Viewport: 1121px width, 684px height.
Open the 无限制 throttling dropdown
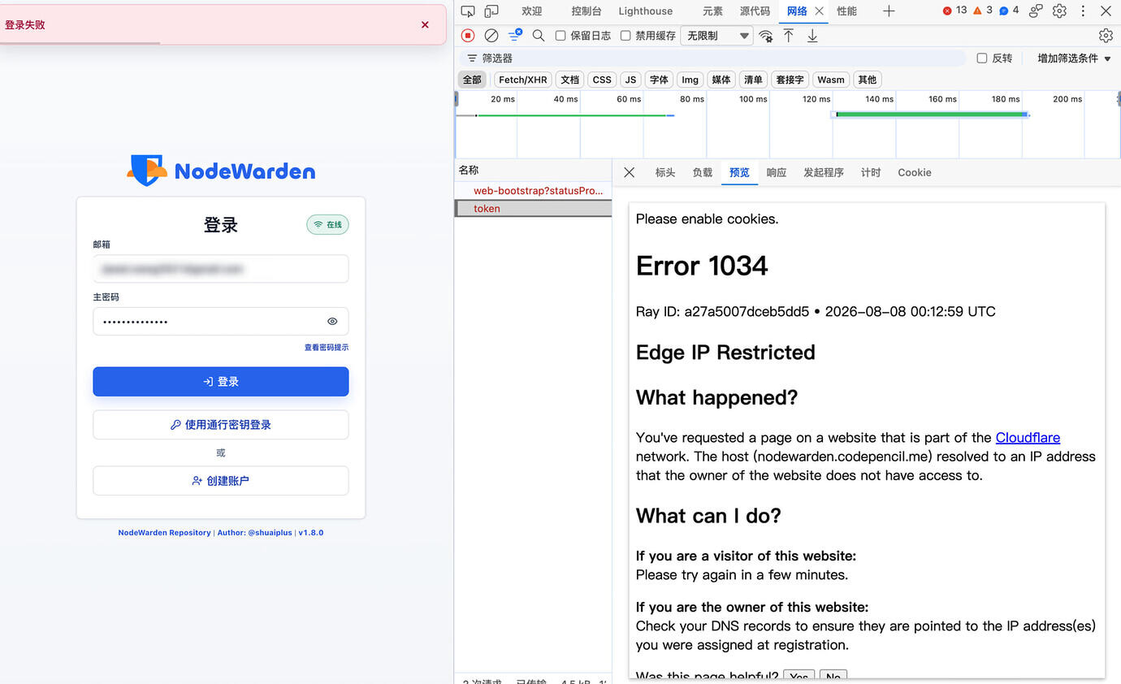coord(716,36)
